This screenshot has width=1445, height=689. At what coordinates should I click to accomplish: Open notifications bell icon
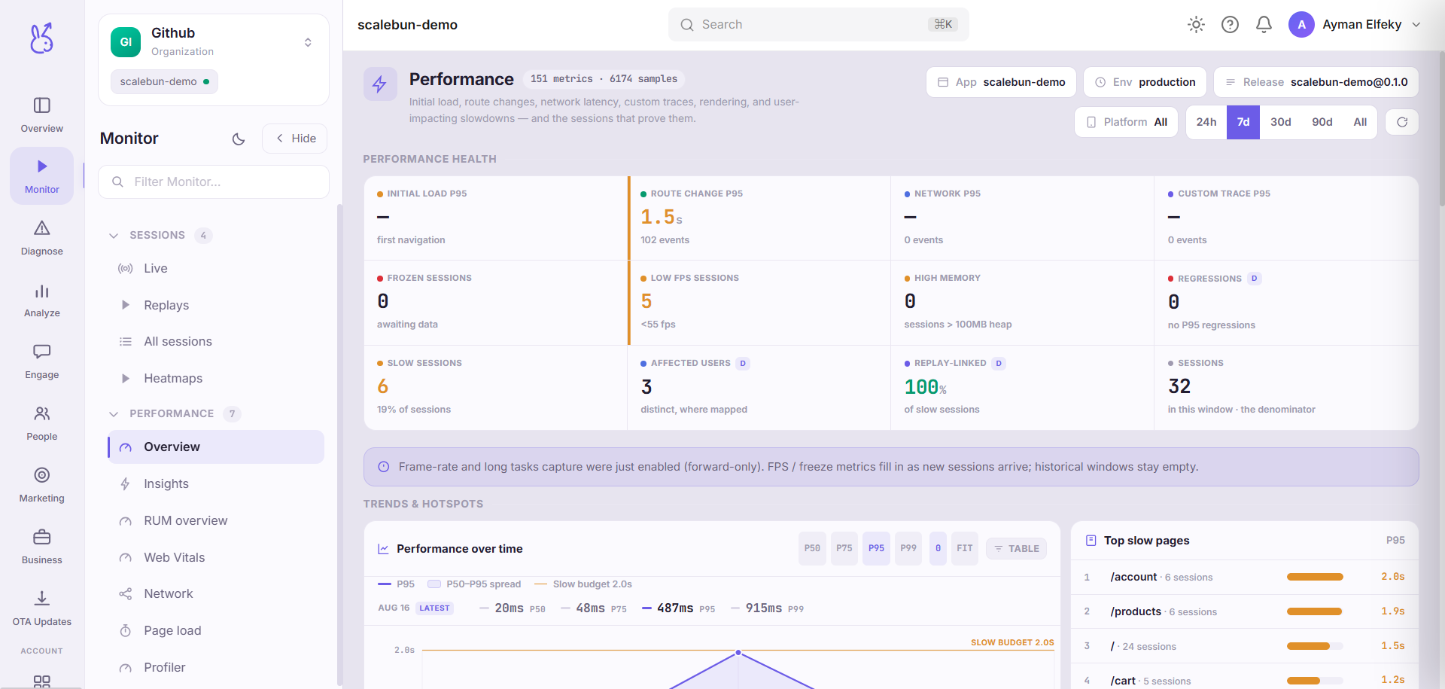pos(1264,25)
